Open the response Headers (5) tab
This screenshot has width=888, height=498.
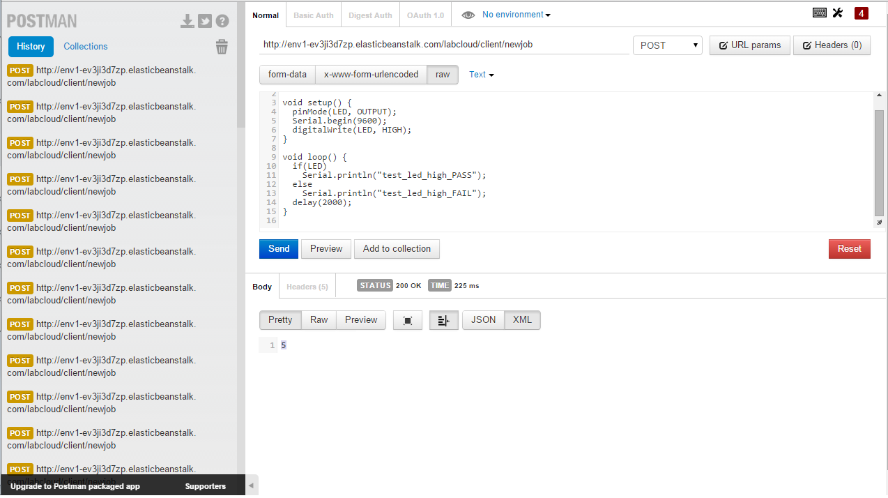[307, 287]
